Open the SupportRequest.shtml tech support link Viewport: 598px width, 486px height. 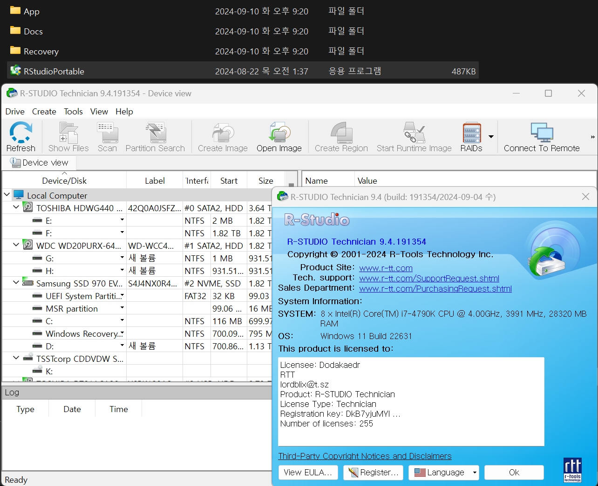[x=429, y=279]
